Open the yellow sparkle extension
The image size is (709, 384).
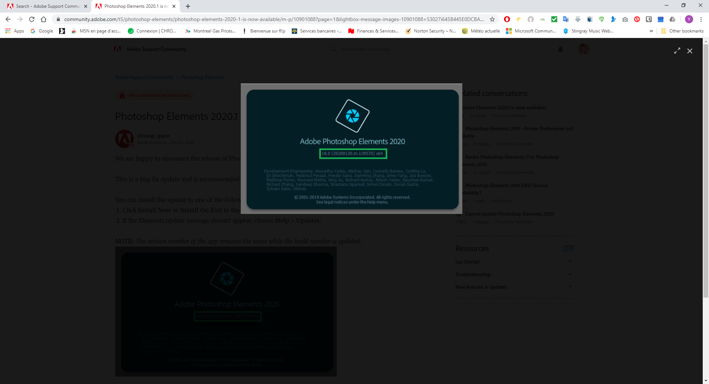519,19
